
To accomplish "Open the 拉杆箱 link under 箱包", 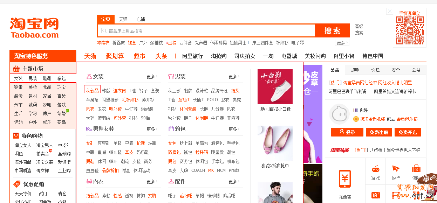I will tap(202, 152).
